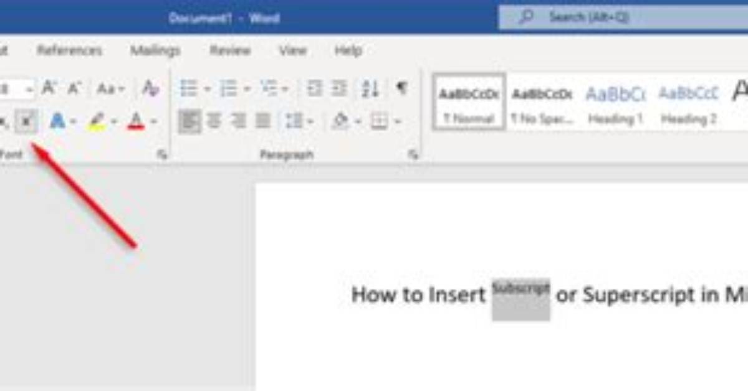
Task: Toggle Show/Hide paragraph marks
Action: 402,88
